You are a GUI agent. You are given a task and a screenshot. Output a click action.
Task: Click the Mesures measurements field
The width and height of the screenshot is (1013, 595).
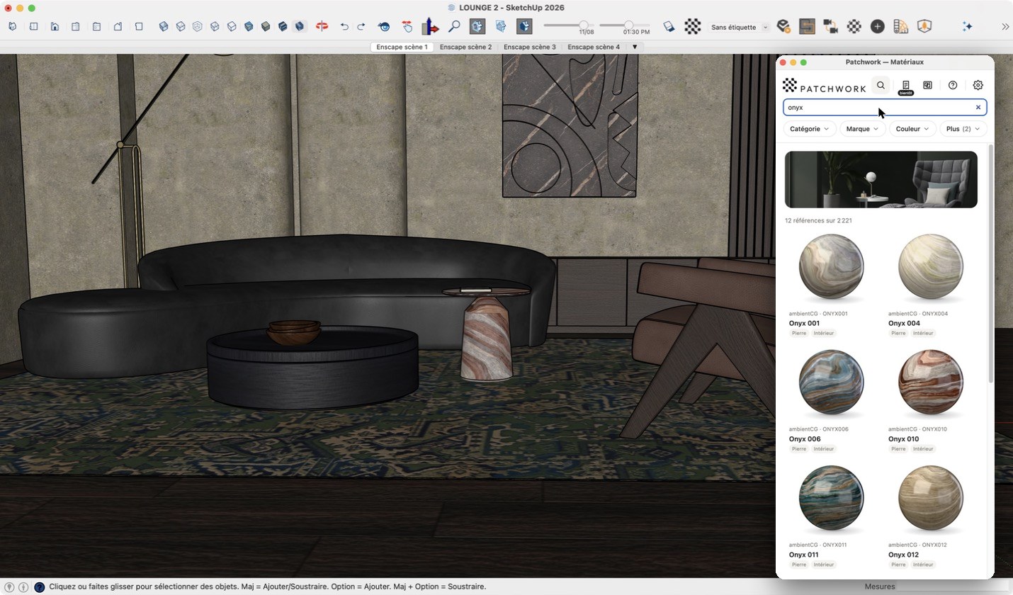(x=953, y=586)
